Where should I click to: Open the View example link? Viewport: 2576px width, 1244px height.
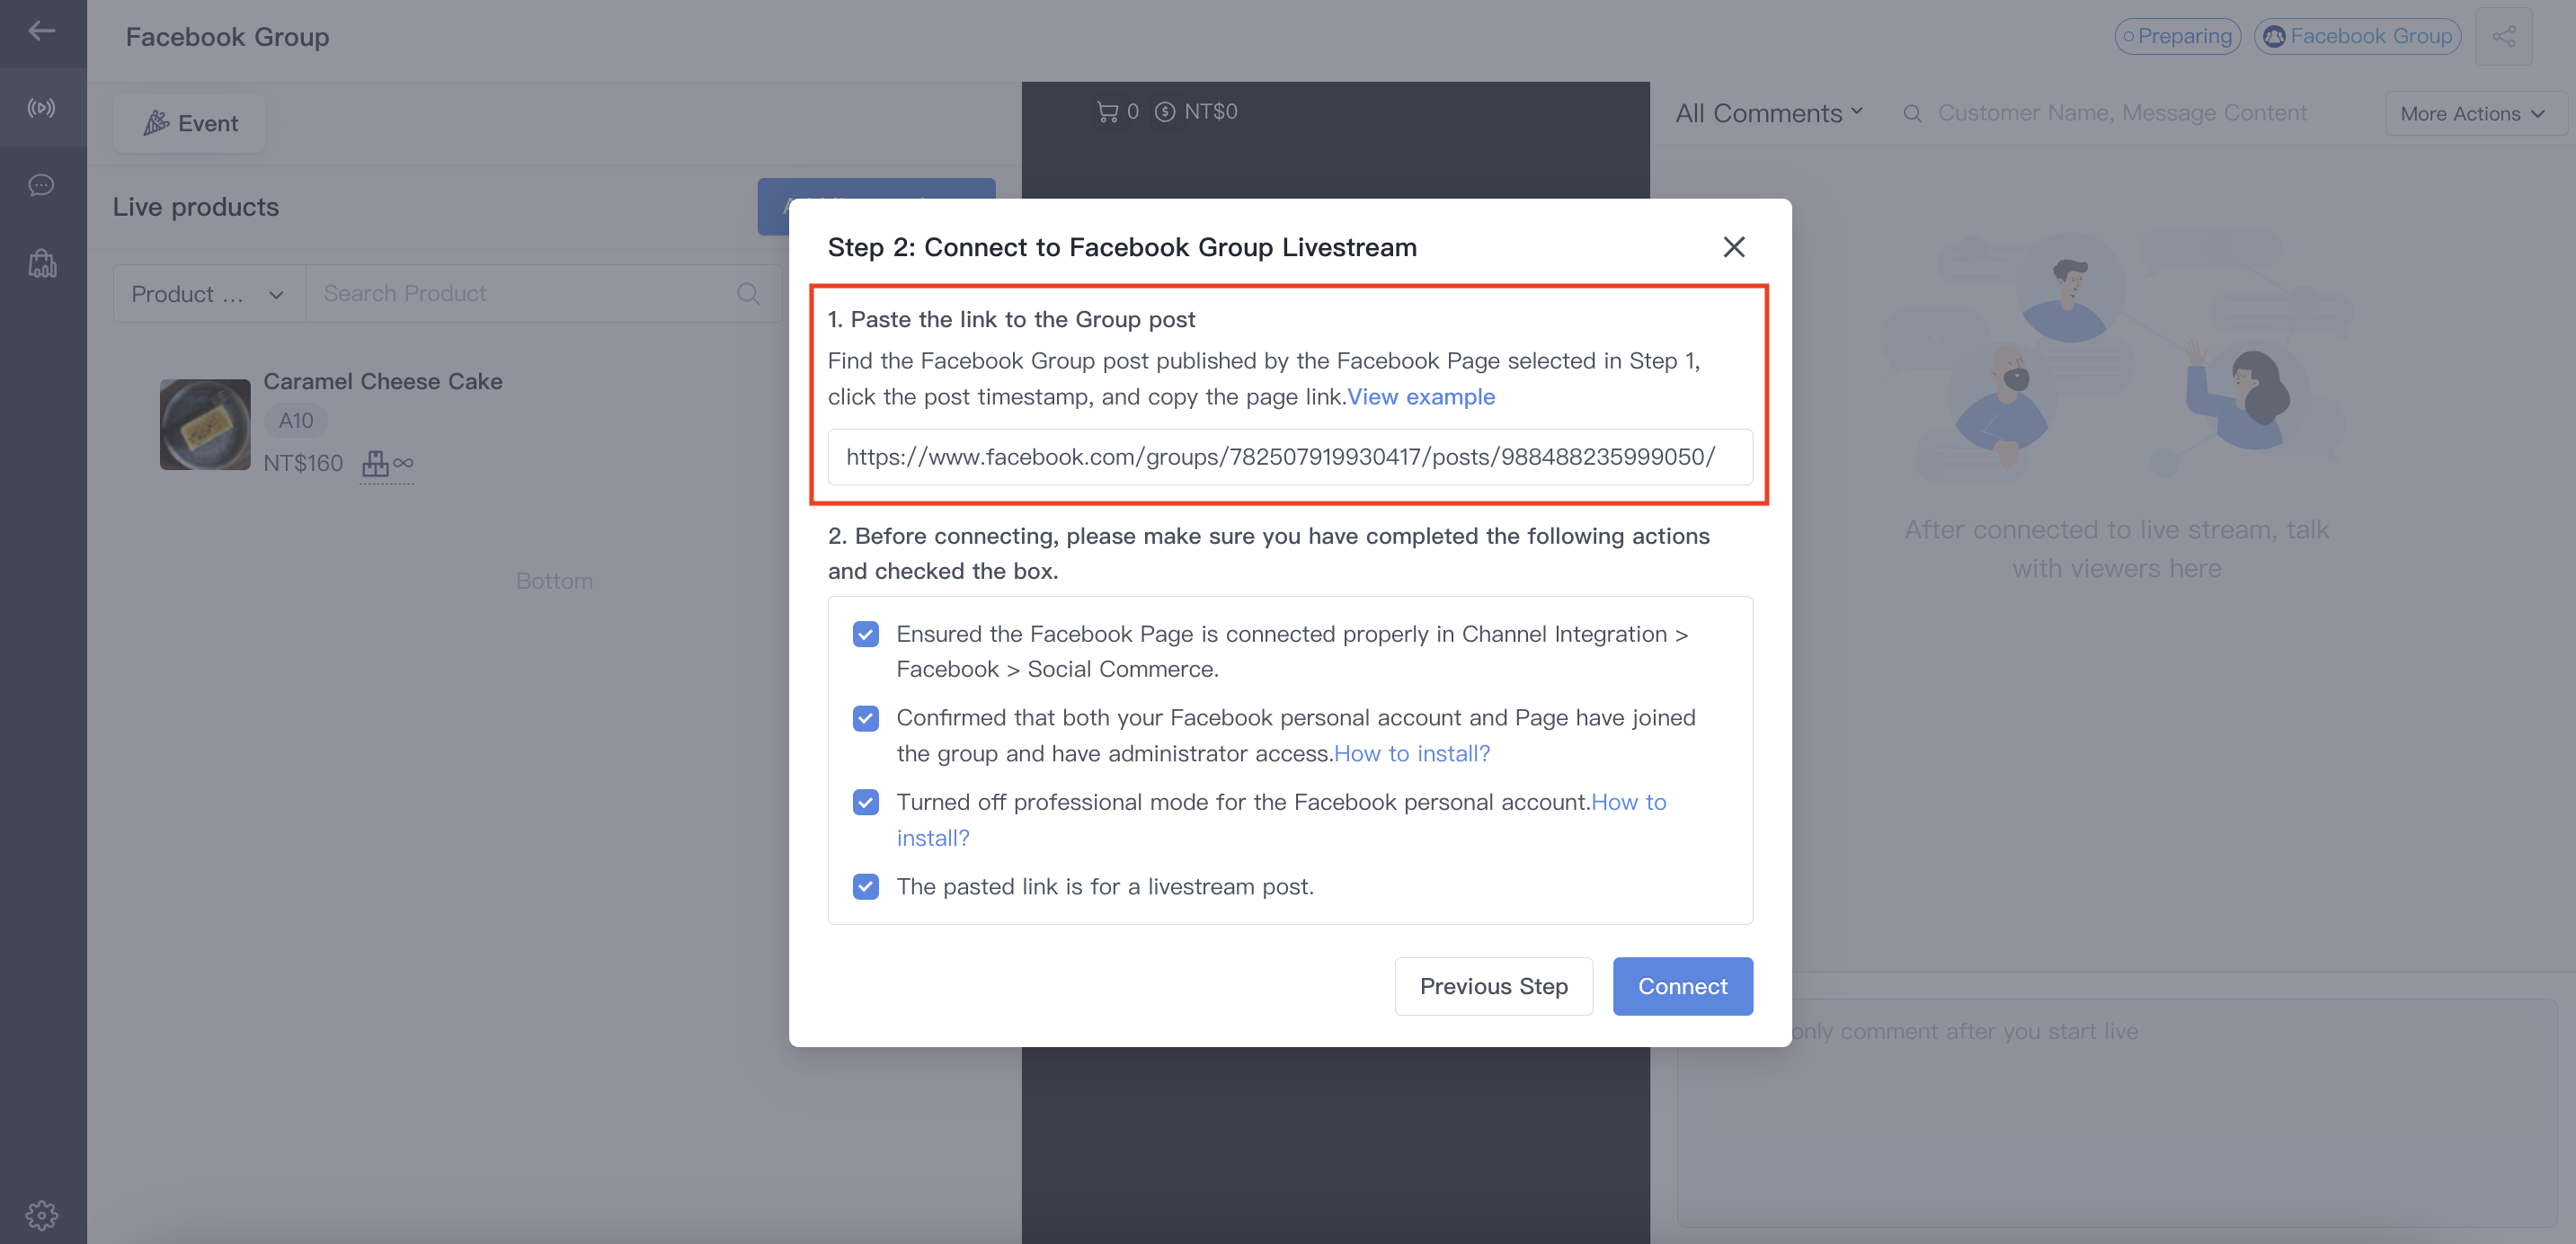[1421, 397]
